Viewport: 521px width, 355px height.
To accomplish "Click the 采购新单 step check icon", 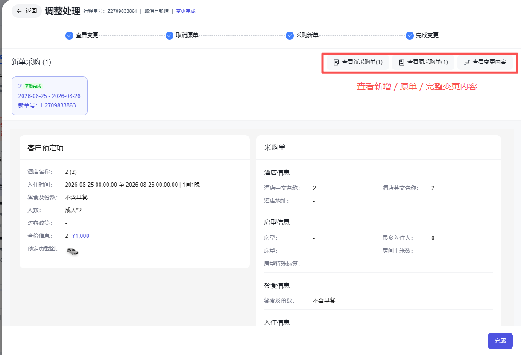I will [x=290, y=35].
